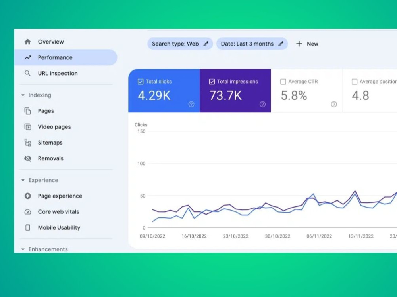This screenshot has width=397, height=297.
Task: Click the Sitemaps tree icon
Action: click(x=28, y=143)
